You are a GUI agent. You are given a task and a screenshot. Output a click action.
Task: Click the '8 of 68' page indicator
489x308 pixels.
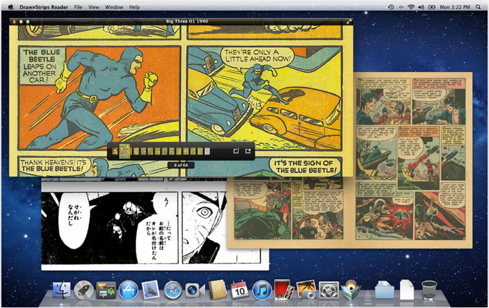pos(181,165)
